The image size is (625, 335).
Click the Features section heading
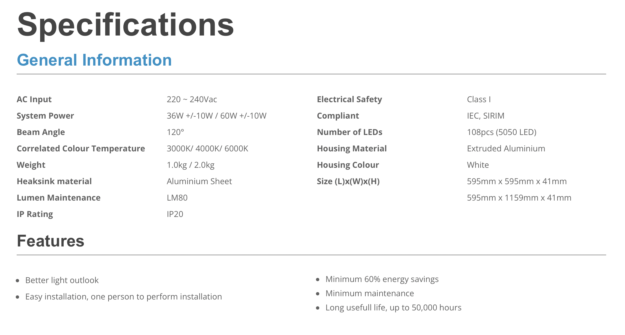(x=50, y=241)
